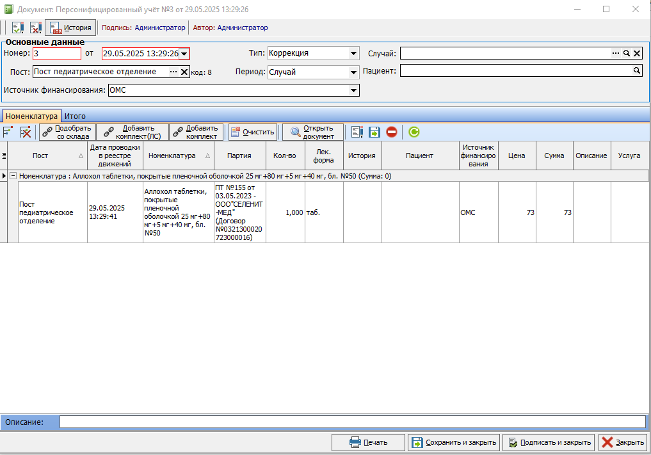Expand the Источник финансирования ОМС dropdown
This screenshot has height=455, width=651.
353,90
